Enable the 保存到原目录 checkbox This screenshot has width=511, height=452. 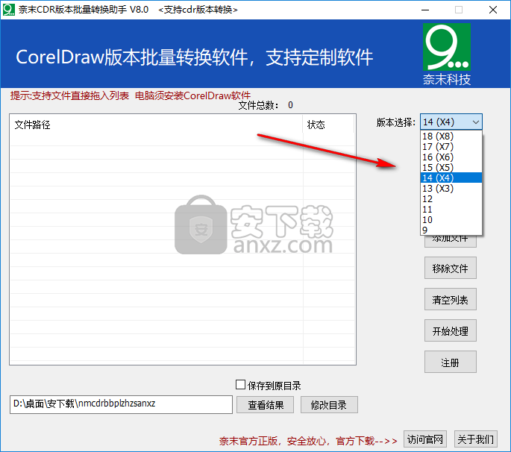[x=240, y=385]
